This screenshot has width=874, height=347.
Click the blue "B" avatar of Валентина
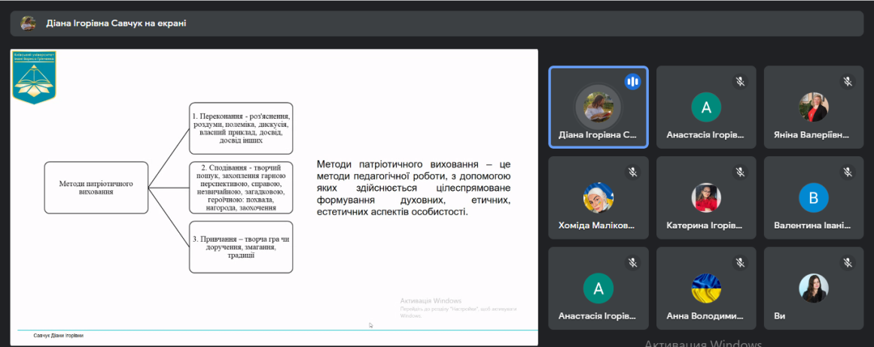tap(813, 198)
